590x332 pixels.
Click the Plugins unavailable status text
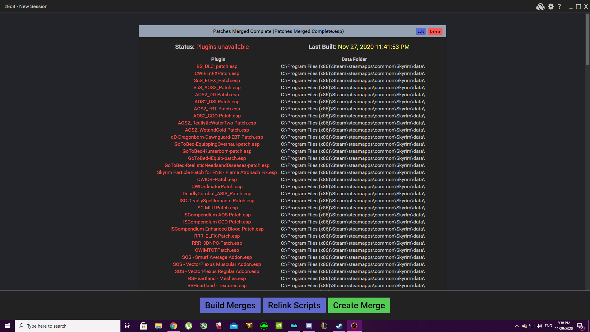[222, 47]
